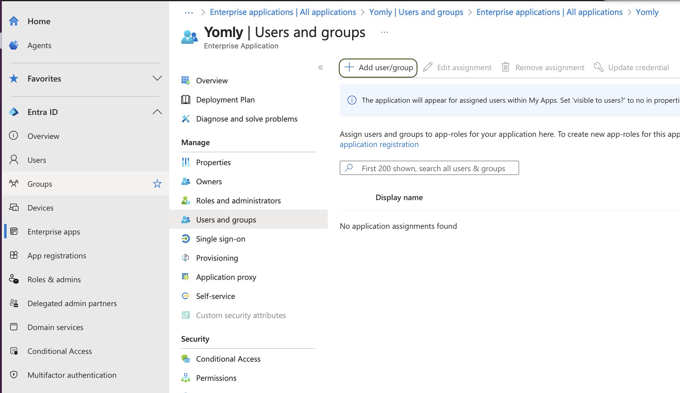
Task: Click the Application proxy icon
Action: pos(185,277)
